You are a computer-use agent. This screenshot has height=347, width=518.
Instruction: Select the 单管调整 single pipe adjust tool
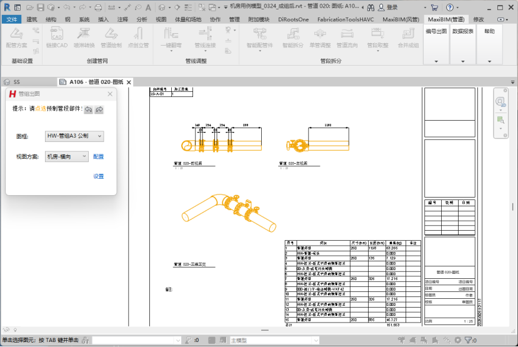(x=320, y=38)
